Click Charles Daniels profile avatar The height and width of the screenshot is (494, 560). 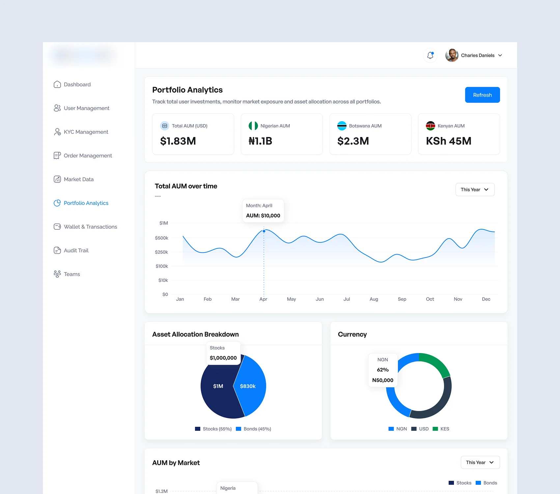452,55
